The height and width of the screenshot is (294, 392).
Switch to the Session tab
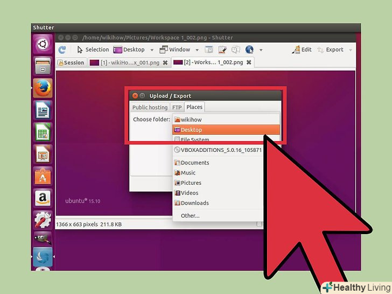point(71,62)
